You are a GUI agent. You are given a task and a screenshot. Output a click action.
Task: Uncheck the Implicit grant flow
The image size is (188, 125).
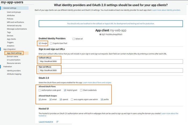(x=65, y=90)
